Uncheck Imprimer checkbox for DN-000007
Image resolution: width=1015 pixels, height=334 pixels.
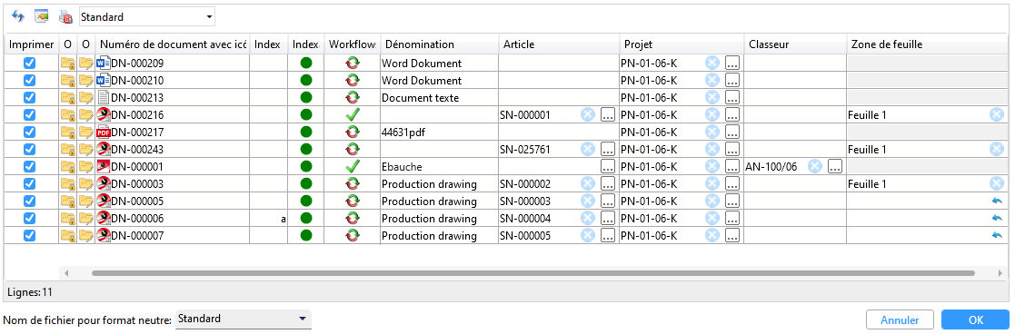click(29, 235)
